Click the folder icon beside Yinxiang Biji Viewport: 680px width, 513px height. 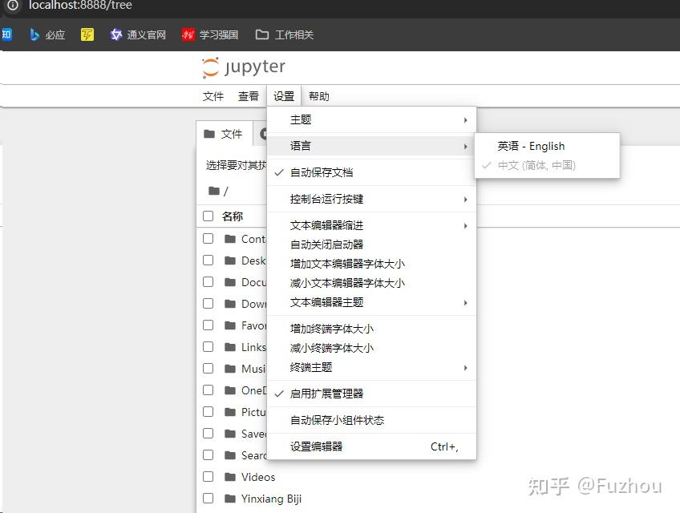(x=229, y=499)
